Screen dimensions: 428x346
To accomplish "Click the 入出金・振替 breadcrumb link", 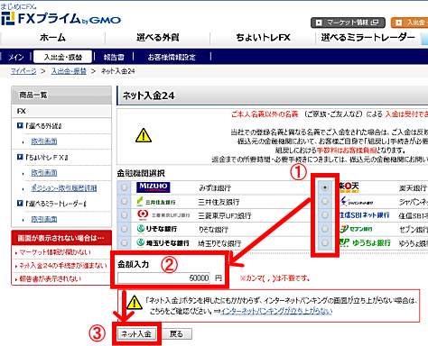I will click(69, 71).
